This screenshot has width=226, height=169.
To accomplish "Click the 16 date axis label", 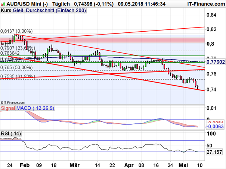I will click(156, 165).
